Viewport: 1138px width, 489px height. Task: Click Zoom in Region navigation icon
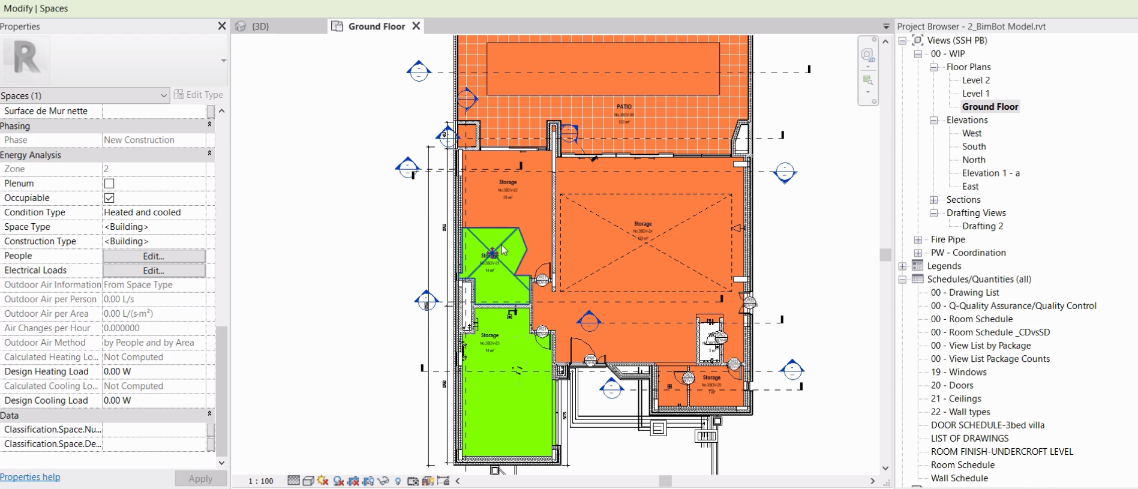867,80
